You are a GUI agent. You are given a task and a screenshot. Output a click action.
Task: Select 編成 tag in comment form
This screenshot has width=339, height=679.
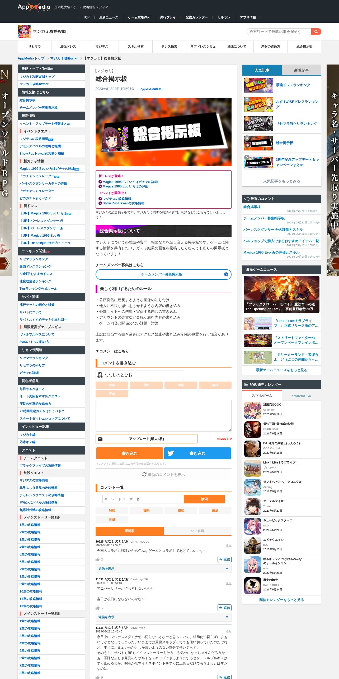click(x=215, y=385)
